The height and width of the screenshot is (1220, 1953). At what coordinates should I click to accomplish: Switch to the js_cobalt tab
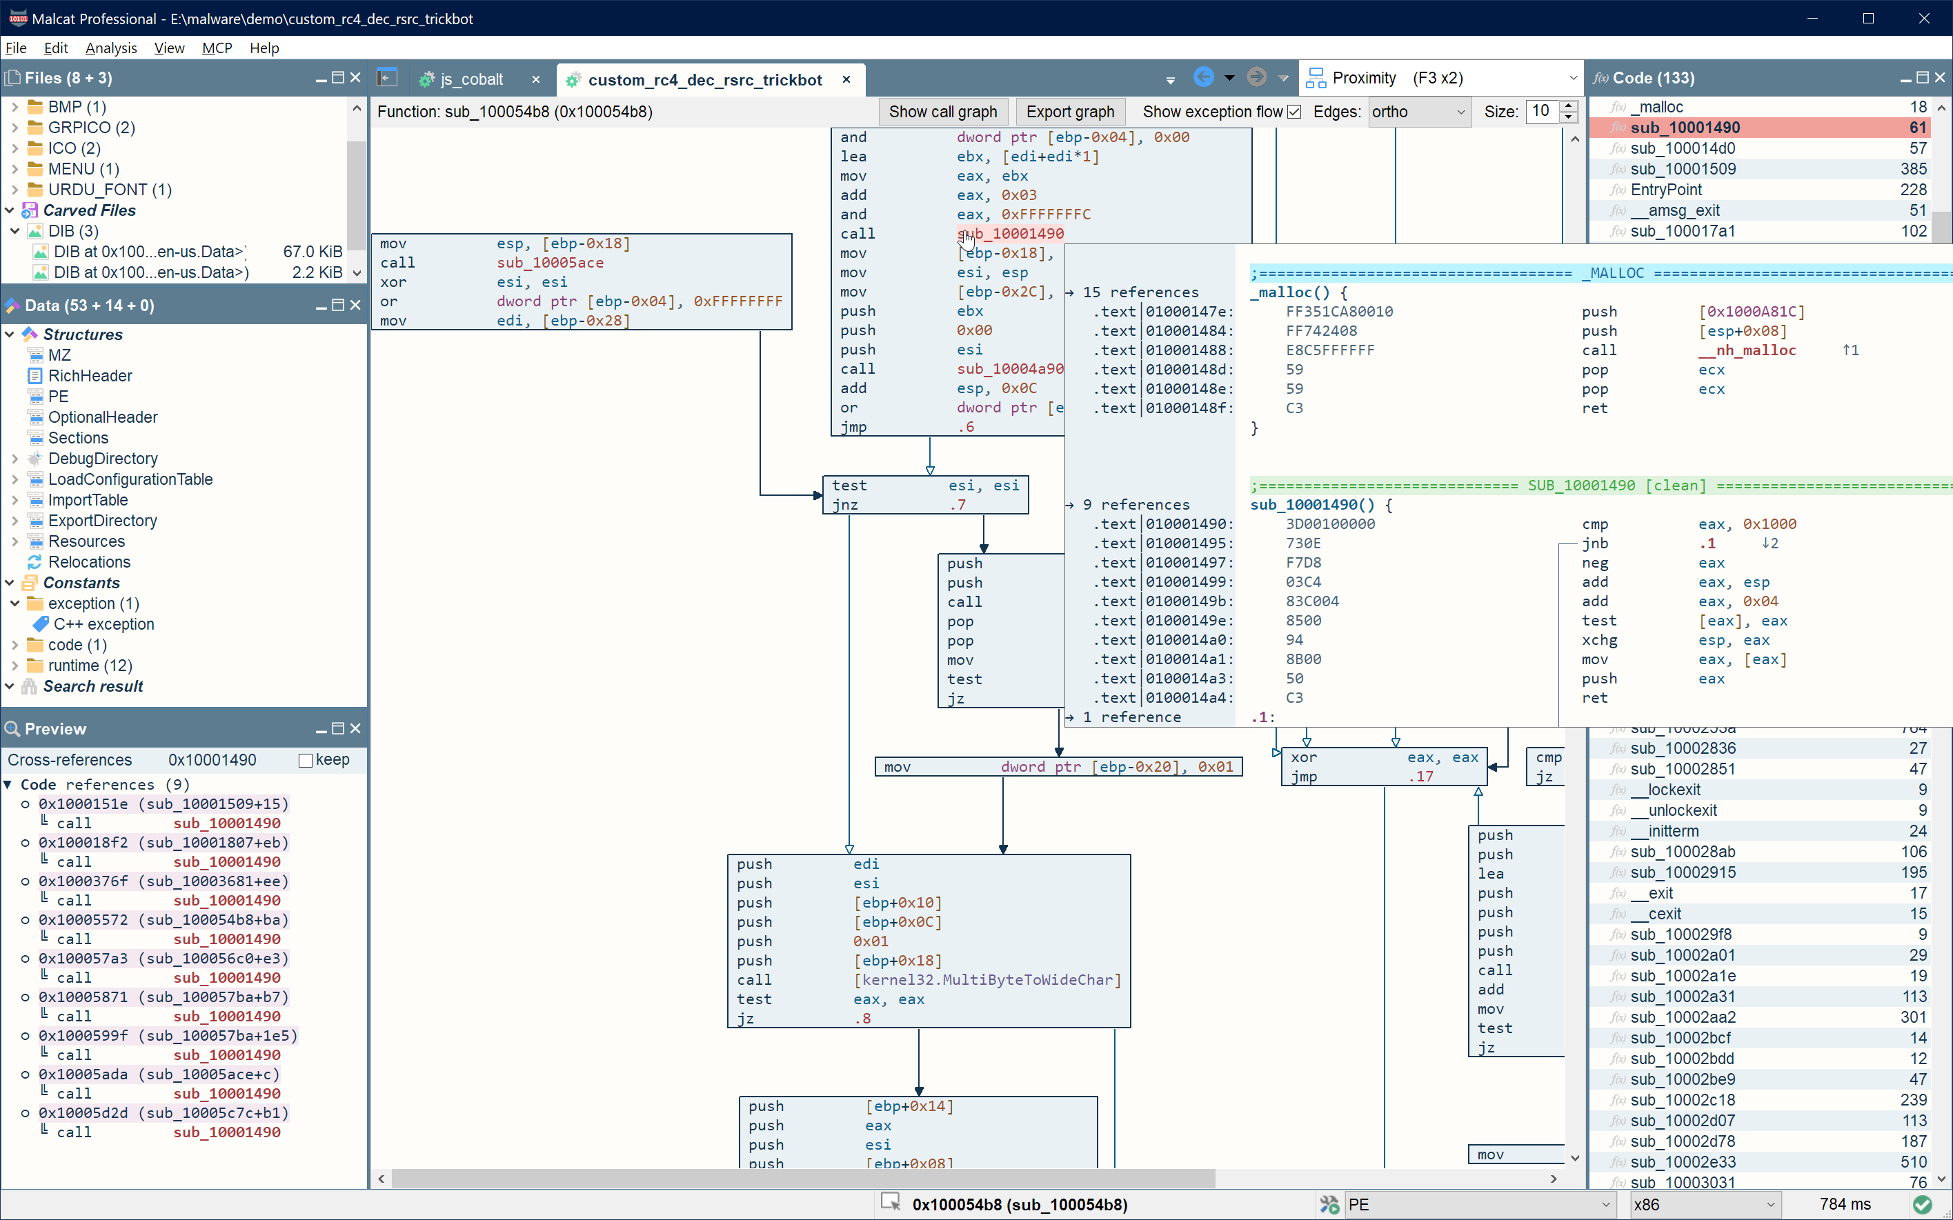point(471,79)
